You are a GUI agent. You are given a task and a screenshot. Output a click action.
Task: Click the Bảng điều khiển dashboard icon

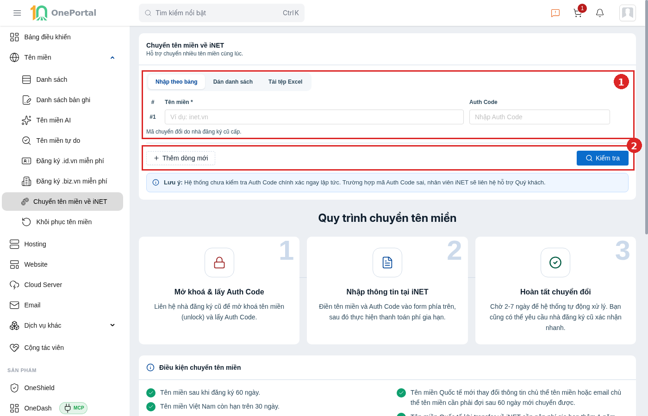click(x=14, y=37)
